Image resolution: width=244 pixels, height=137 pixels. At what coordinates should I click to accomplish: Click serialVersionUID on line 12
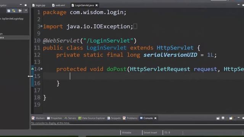point(170,55)
